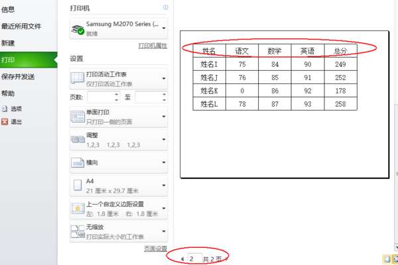
Task: Click the 无缩放 scaling icon
Action: pyautogui.click(x=78, y=231)
